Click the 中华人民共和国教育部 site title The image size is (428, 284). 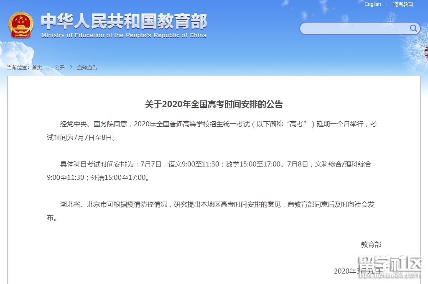124,22
